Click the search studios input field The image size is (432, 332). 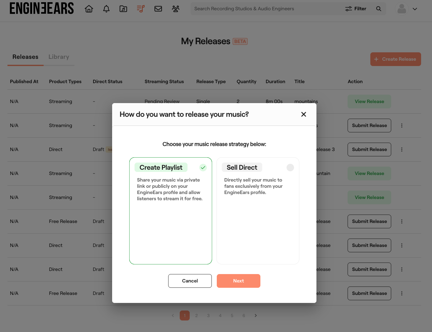click(265, 9)
